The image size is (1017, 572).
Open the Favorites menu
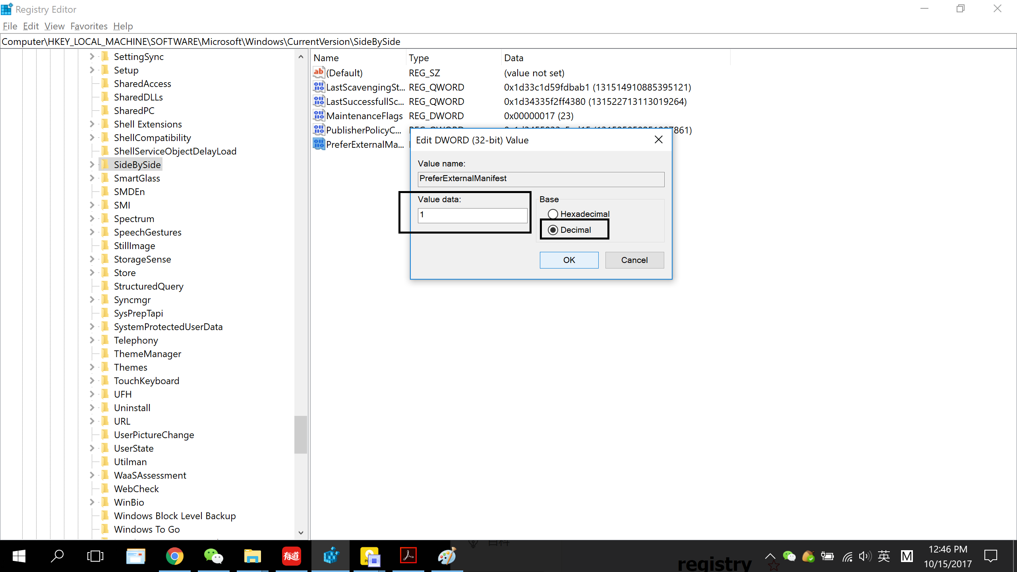click(x=89, y=26)
